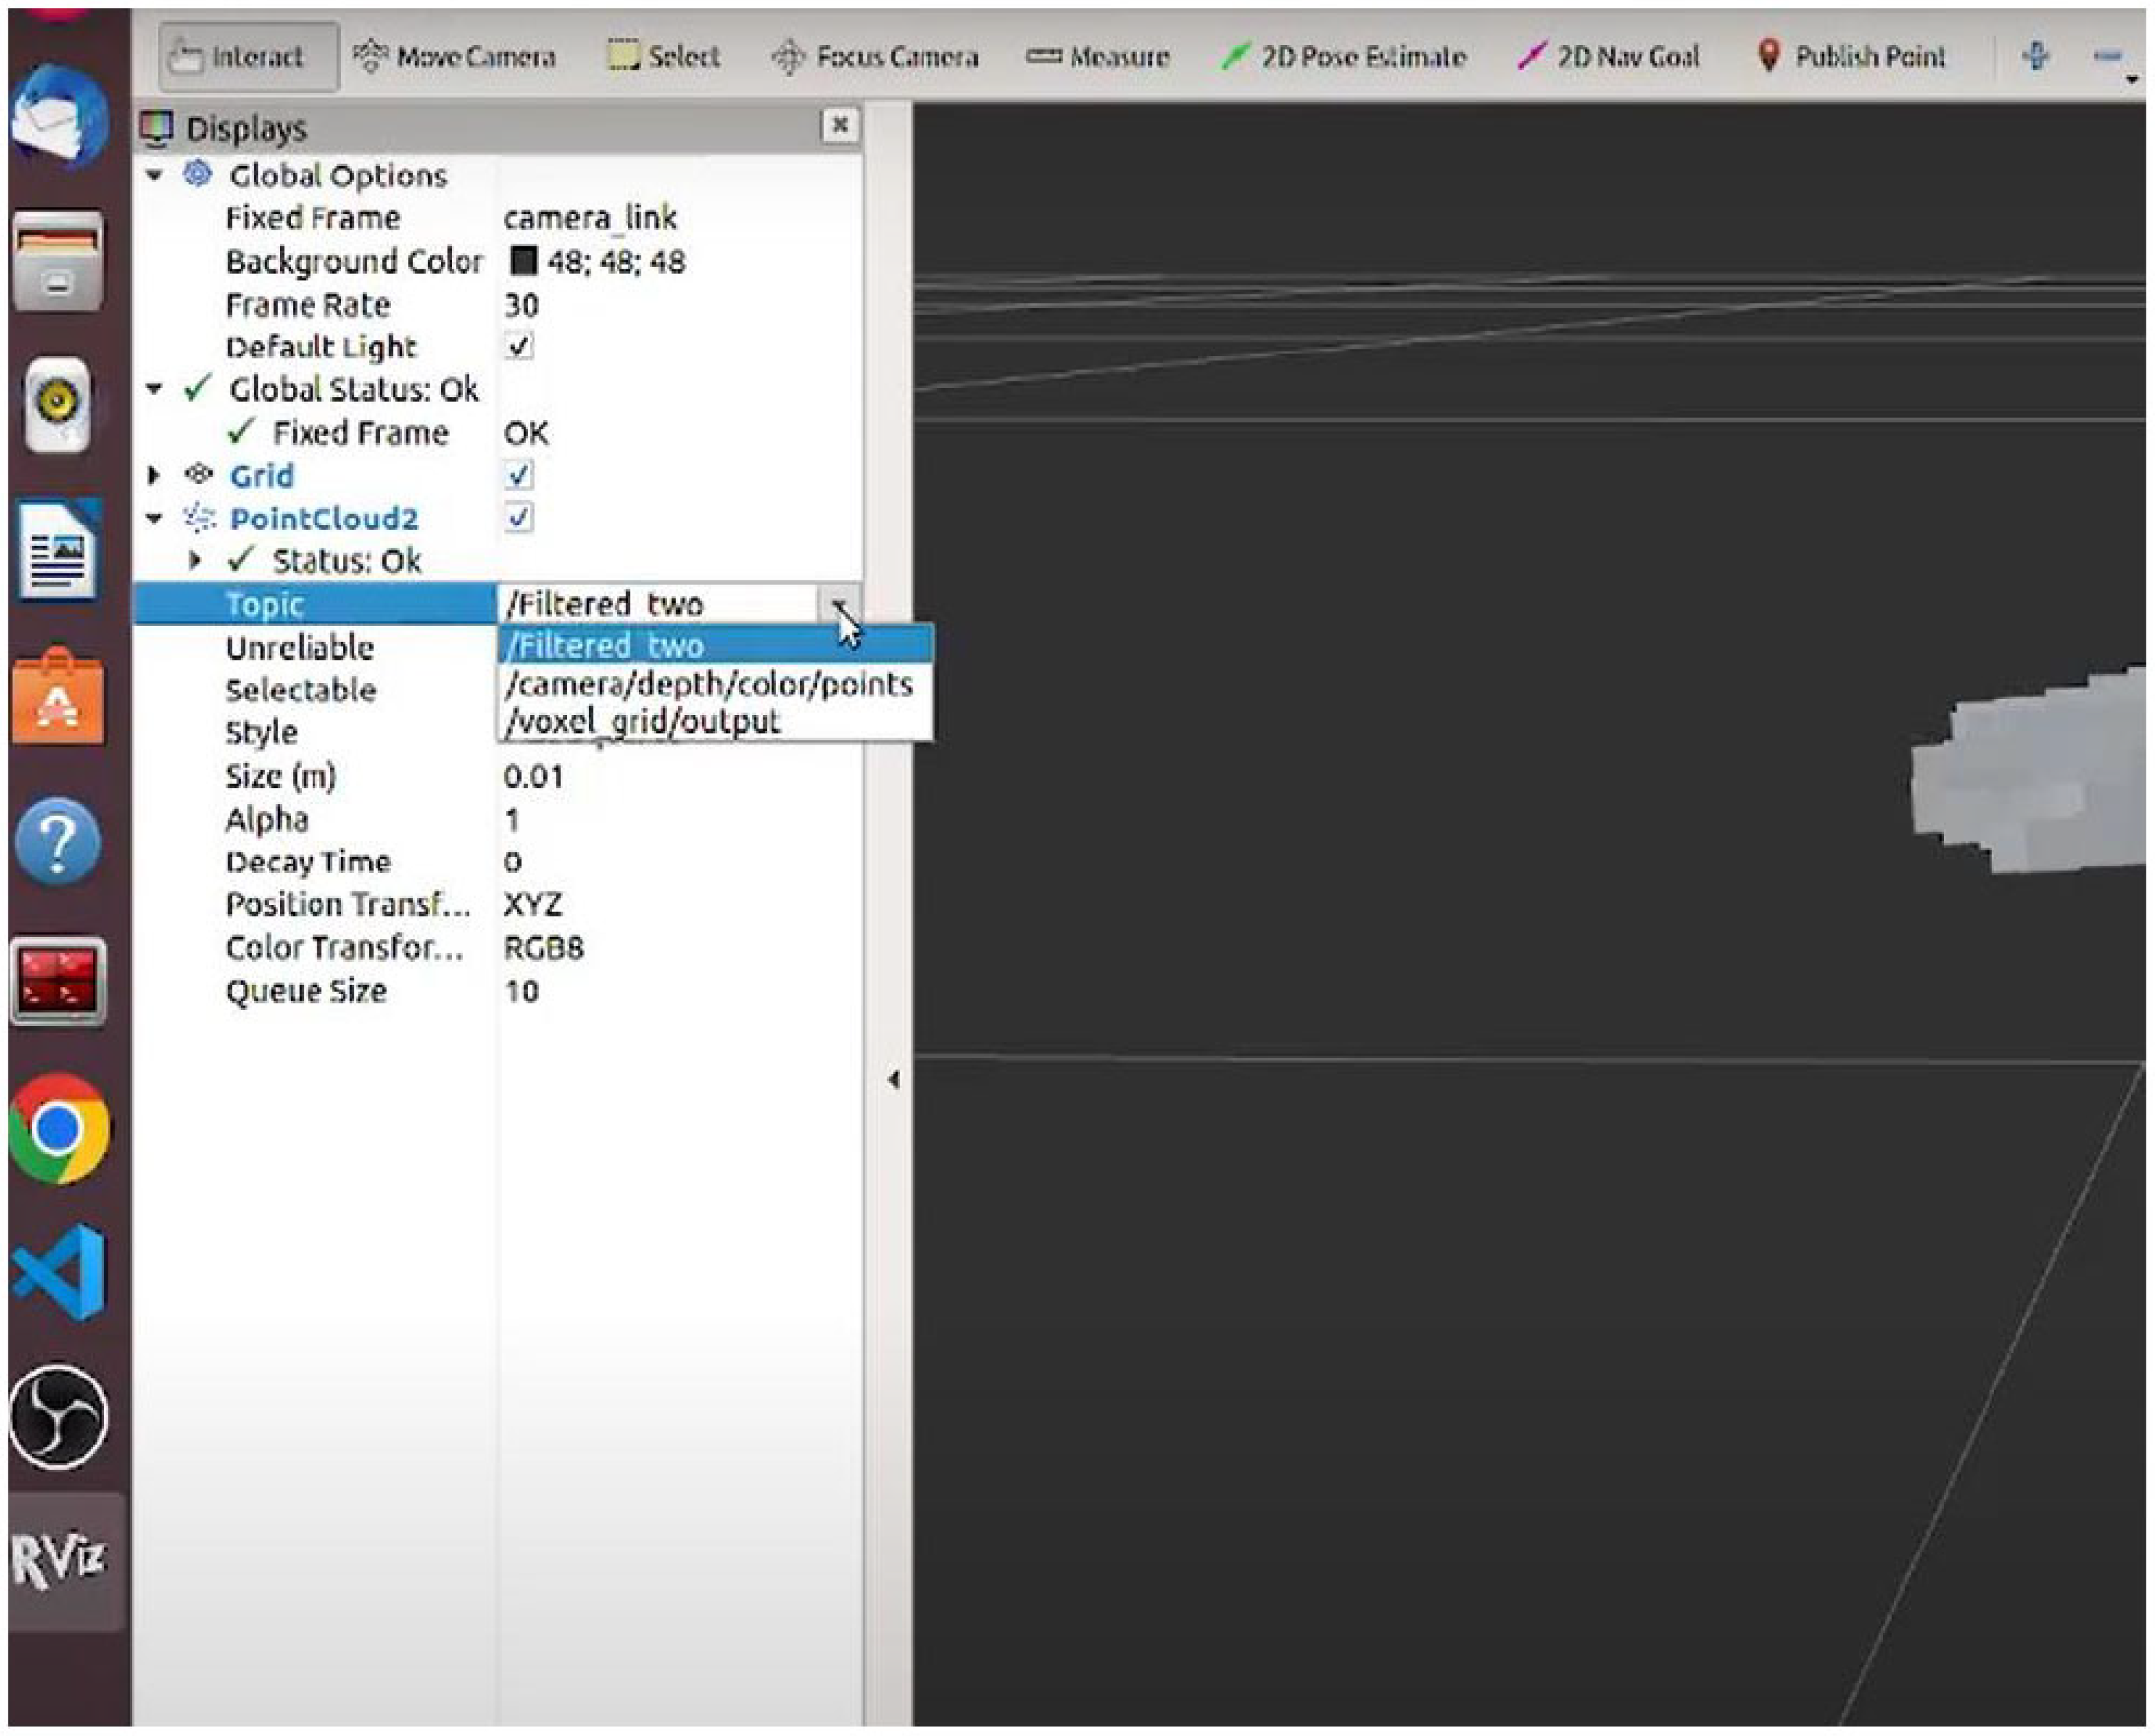Choose the Measure tool
The height and width of the screenshot is (1736, 2156).
coord(1098,57)
